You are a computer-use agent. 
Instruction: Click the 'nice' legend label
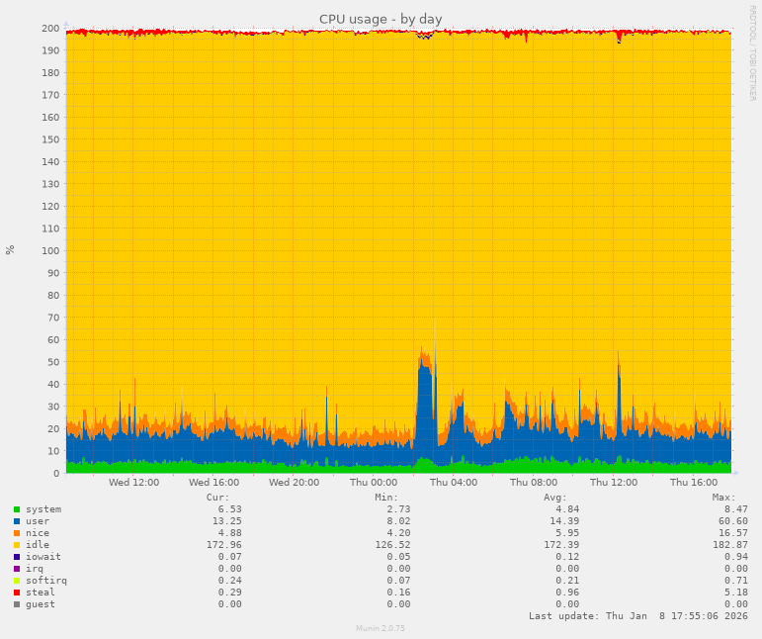pos(38,533)
